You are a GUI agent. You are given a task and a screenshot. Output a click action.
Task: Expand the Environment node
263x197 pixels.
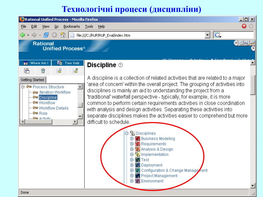coord(132,181)
